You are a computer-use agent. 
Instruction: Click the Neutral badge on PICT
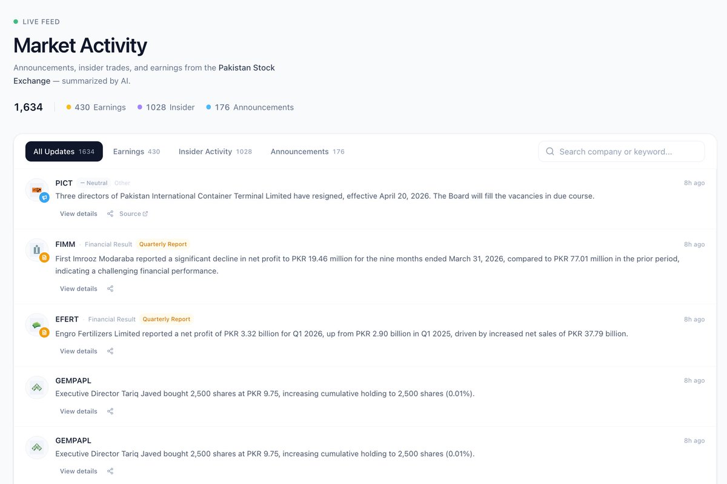pyautogui.click(x=94, y=183)
